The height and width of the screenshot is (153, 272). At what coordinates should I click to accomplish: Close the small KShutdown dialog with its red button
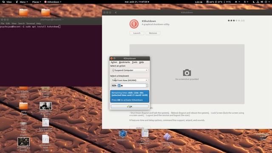click(111, 59)
